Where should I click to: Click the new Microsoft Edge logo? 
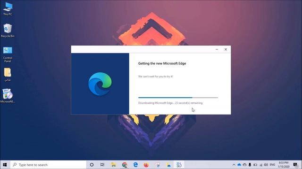pos(100,84)
